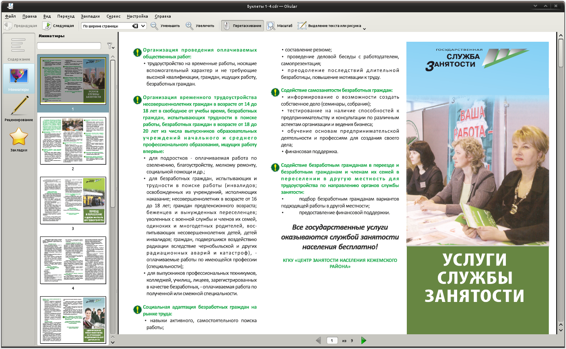The width and height of the screenshot is (566, 349).
Task: Click the heading Социальная адаптация безработных граждан
Action: [x=200, y=310]
